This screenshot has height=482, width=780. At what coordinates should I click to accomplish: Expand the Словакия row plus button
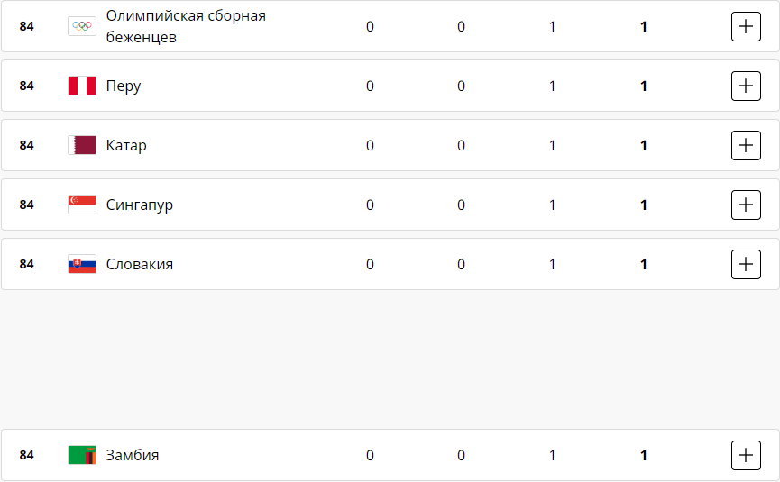(x=746, y=265)
